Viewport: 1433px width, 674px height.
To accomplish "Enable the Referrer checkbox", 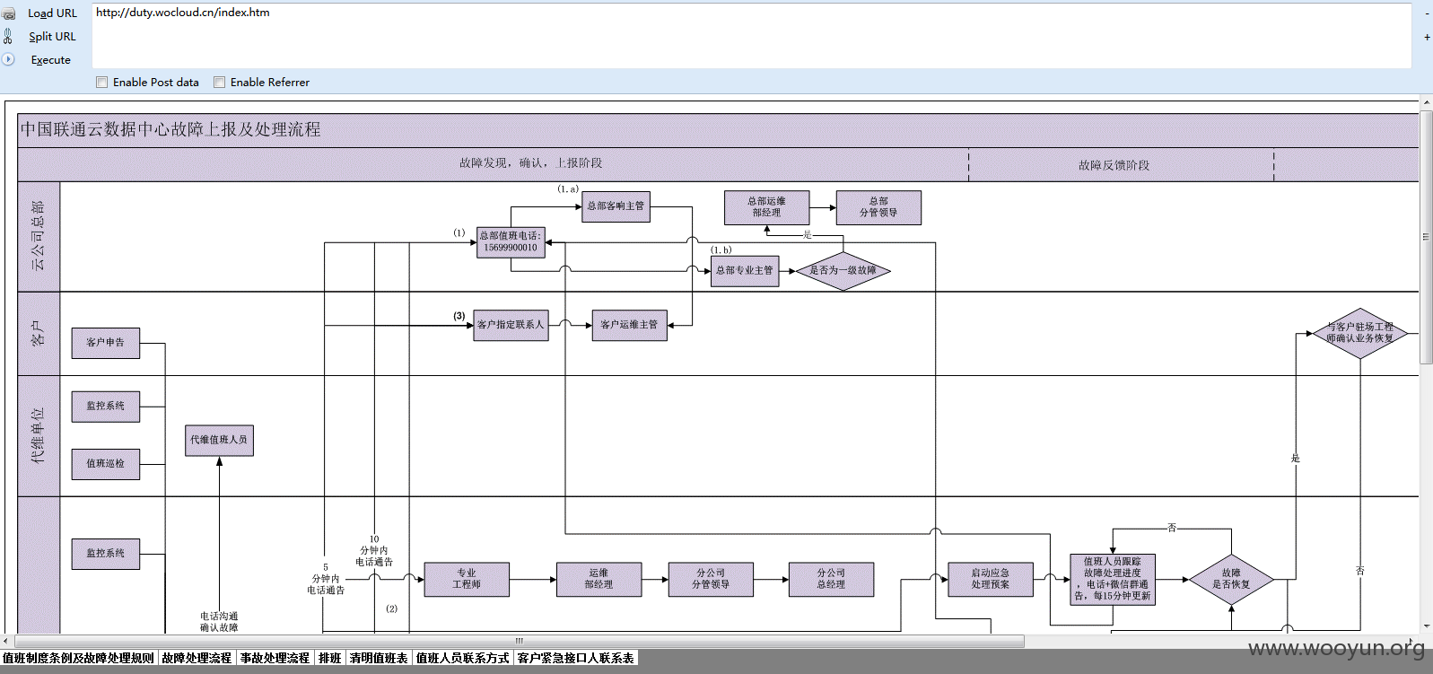I will tap(219, 83).
